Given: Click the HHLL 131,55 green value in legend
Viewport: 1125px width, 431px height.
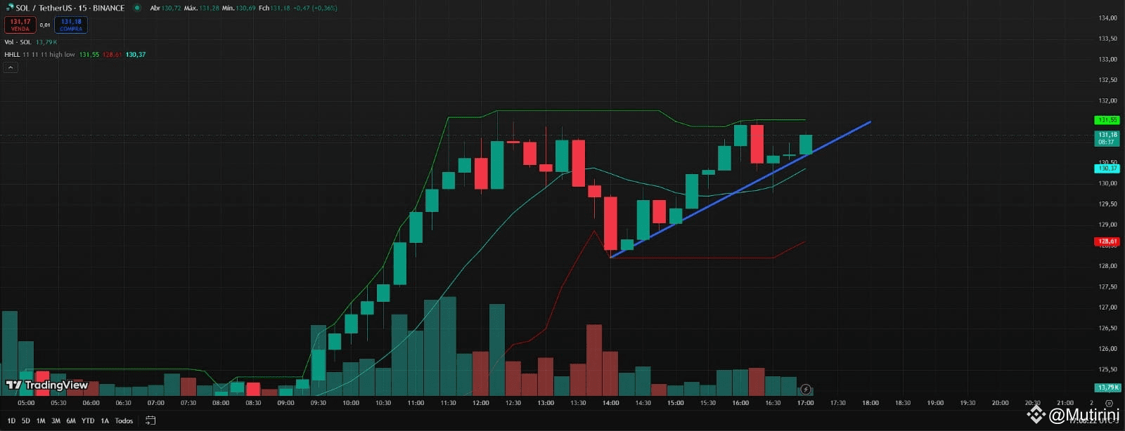Looking at the screenshot, I should pos(89,54).
